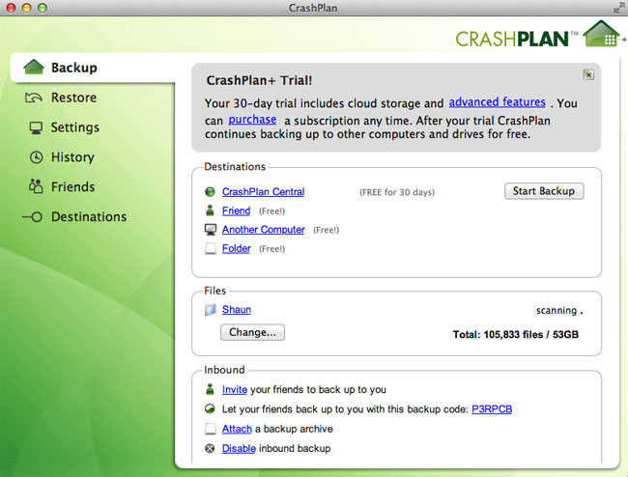Viewport: 628px width, 477px height.
Task: Click the '(FREE for 30 days)' text
Action: tap(397, 192)
